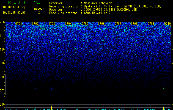Image resolution: width=173 pixels, height=110 pixels.
Task: Click the kHz axis unit label
Action: pyautogui.click(x=2, y=22)
